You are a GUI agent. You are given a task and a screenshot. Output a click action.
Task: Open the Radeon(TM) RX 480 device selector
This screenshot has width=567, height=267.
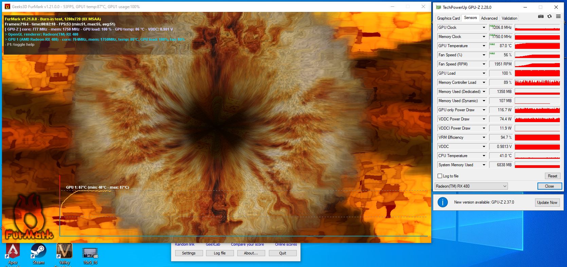tap(471, 186)
